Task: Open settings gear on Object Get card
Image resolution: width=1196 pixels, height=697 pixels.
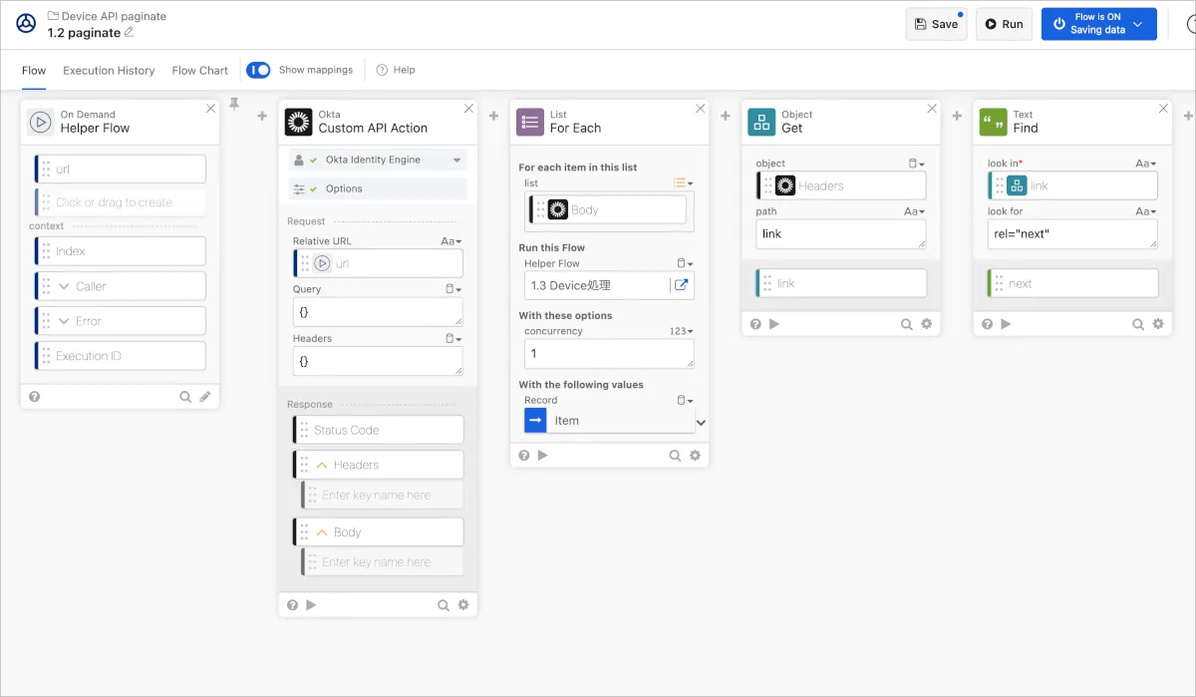Action: pyautogui.click(x=927, y=323)
